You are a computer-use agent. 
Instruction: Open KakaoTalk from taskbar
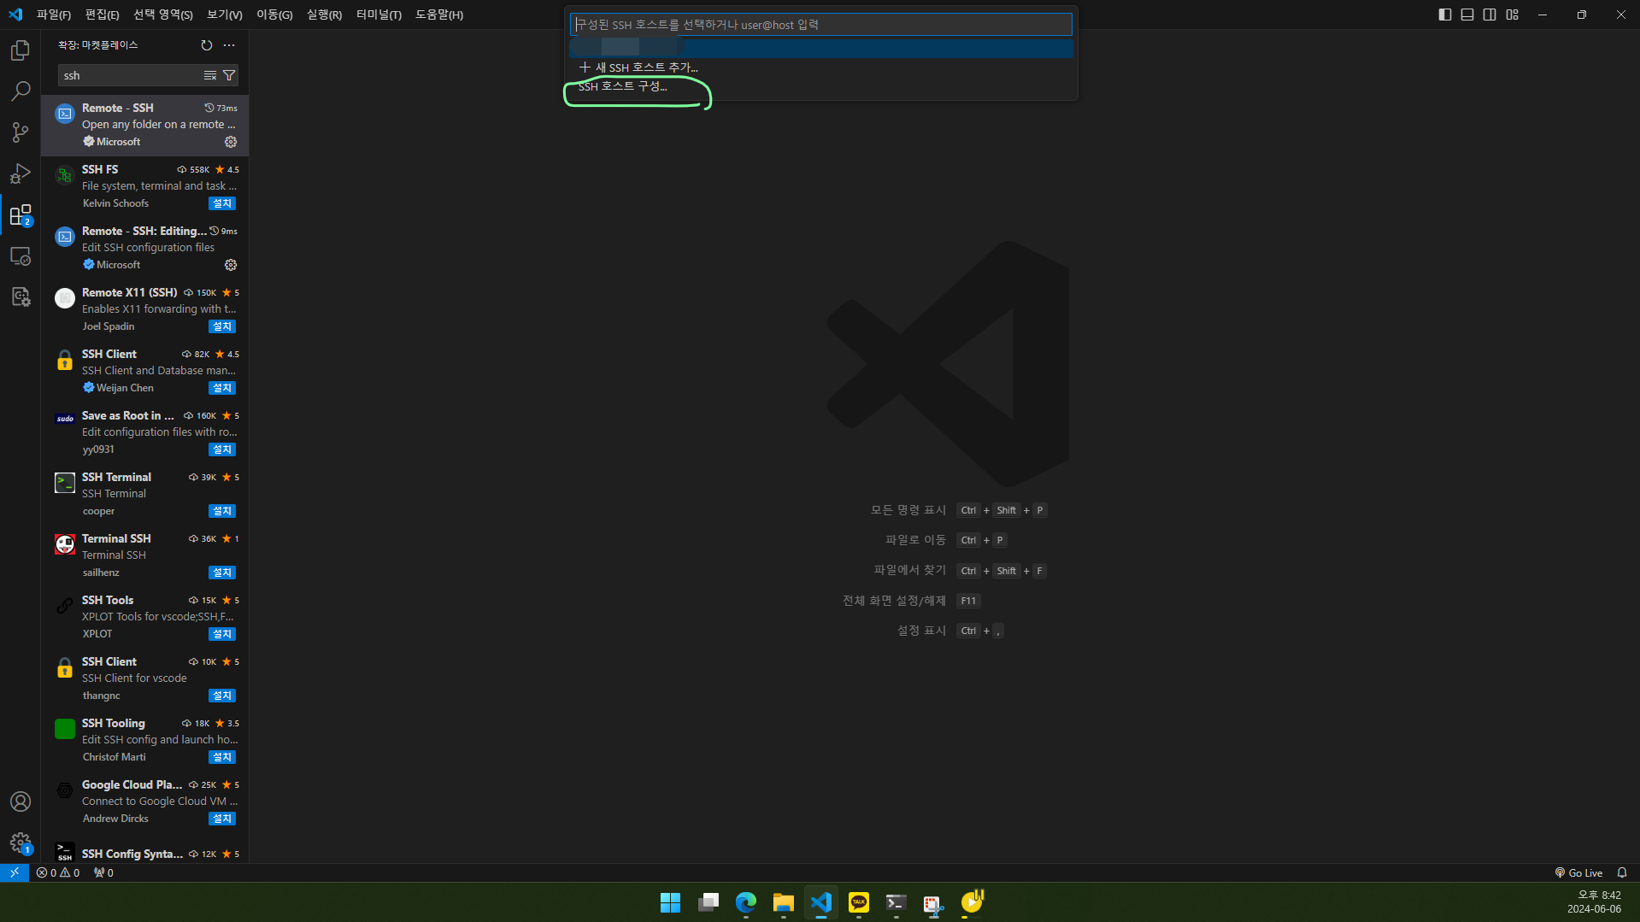coord(859,902)
